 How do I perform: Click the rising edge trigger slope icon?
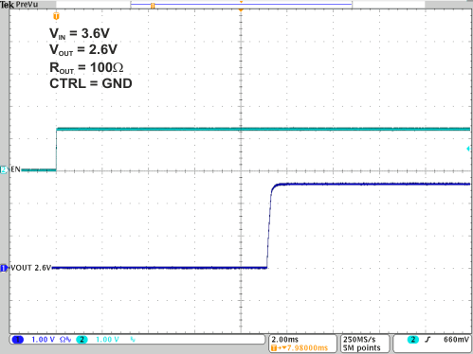(428, 340)
